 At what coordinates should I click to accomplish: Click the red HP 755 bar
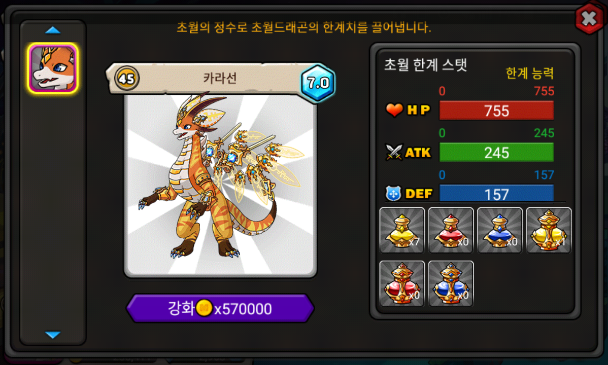point(496,111)
